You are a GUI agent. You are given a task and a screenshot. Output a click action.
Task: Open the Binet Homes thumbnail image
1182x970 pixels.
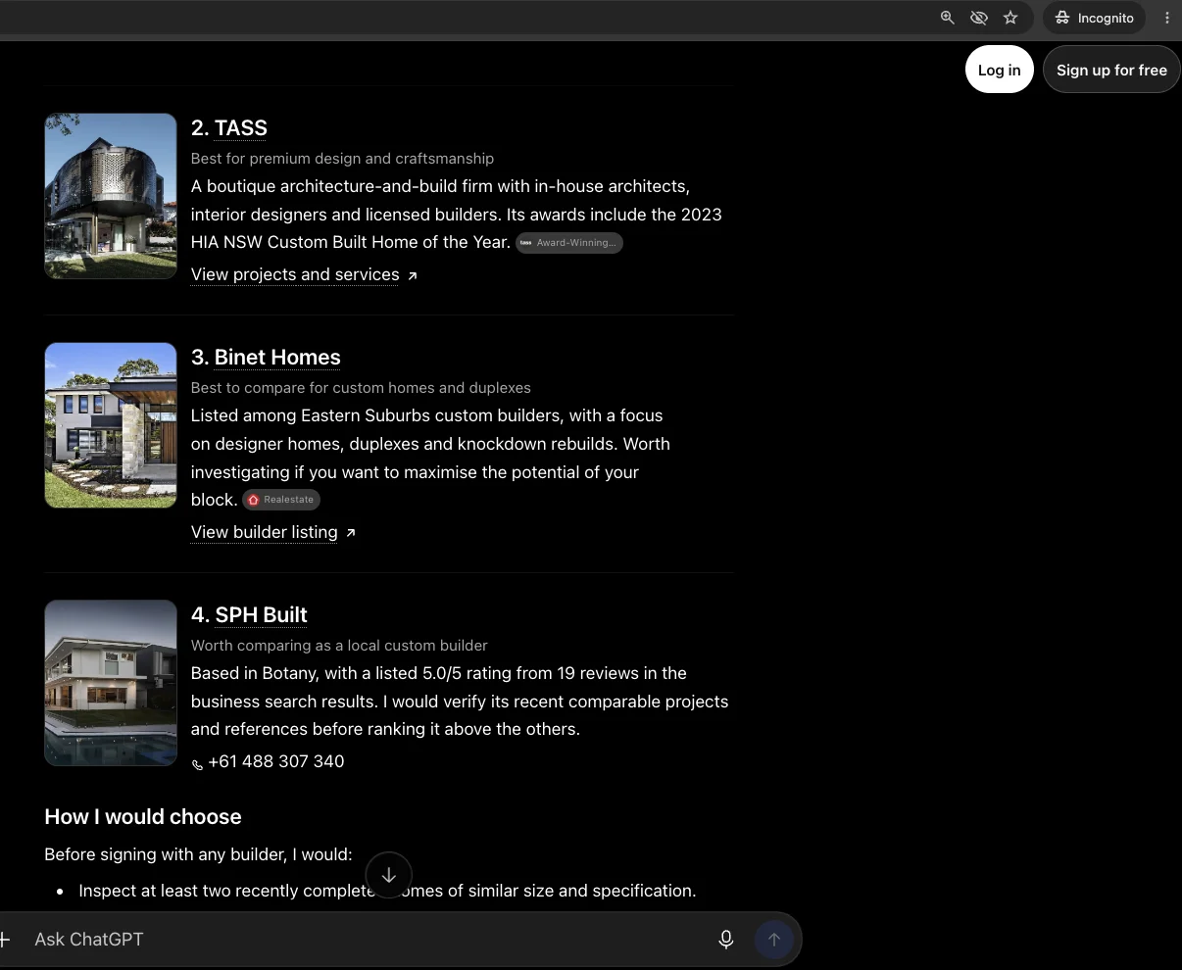tap(111, 425)
